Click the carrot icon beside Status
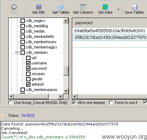Image resolution: width=147 pixels, height=140 pixels. pos(3,115)
